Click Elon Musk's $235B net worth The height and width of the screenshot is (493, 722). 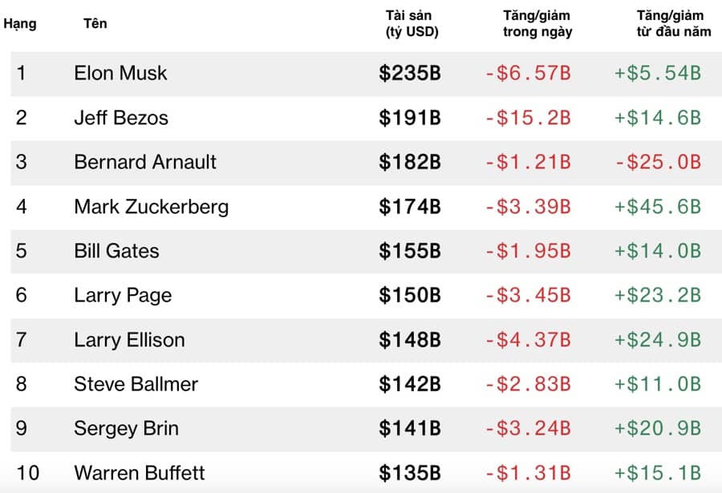[410, 73]
